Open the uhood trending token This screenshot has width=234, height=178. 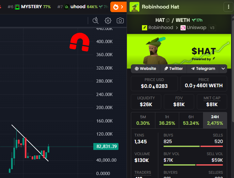tap(83, 7)
